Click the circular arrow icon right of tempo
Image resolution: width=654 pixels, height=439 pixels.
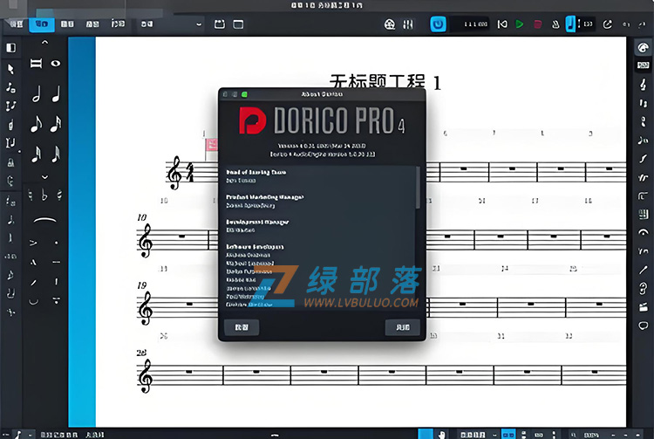point(608,24)
